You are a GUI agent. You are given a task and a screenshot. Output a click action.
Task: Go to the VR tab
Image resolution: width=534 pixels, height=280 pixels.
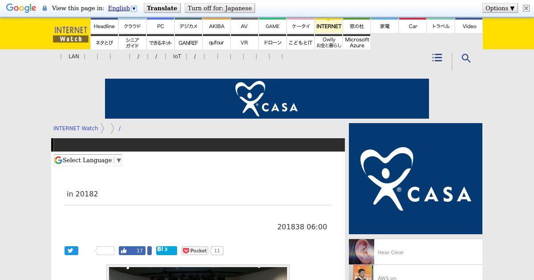pyautogui.click(x=244, y=42)
